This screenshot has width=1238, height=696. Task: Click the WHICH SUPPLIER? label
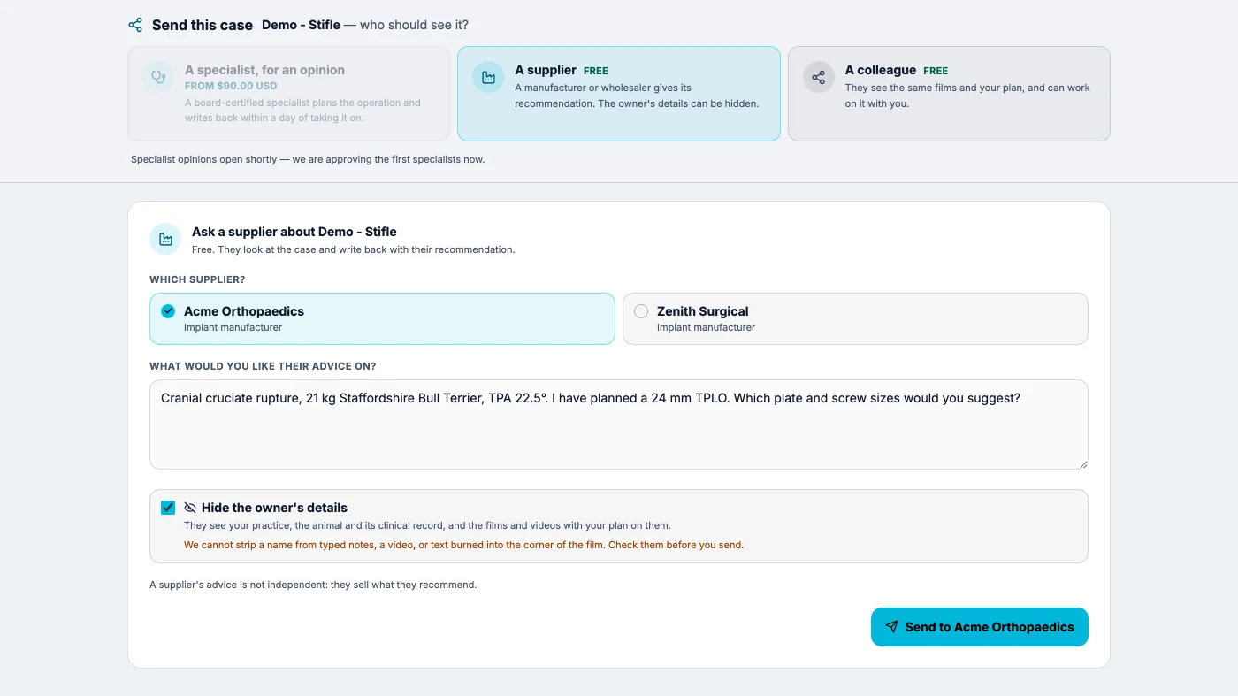click(197, 279)
